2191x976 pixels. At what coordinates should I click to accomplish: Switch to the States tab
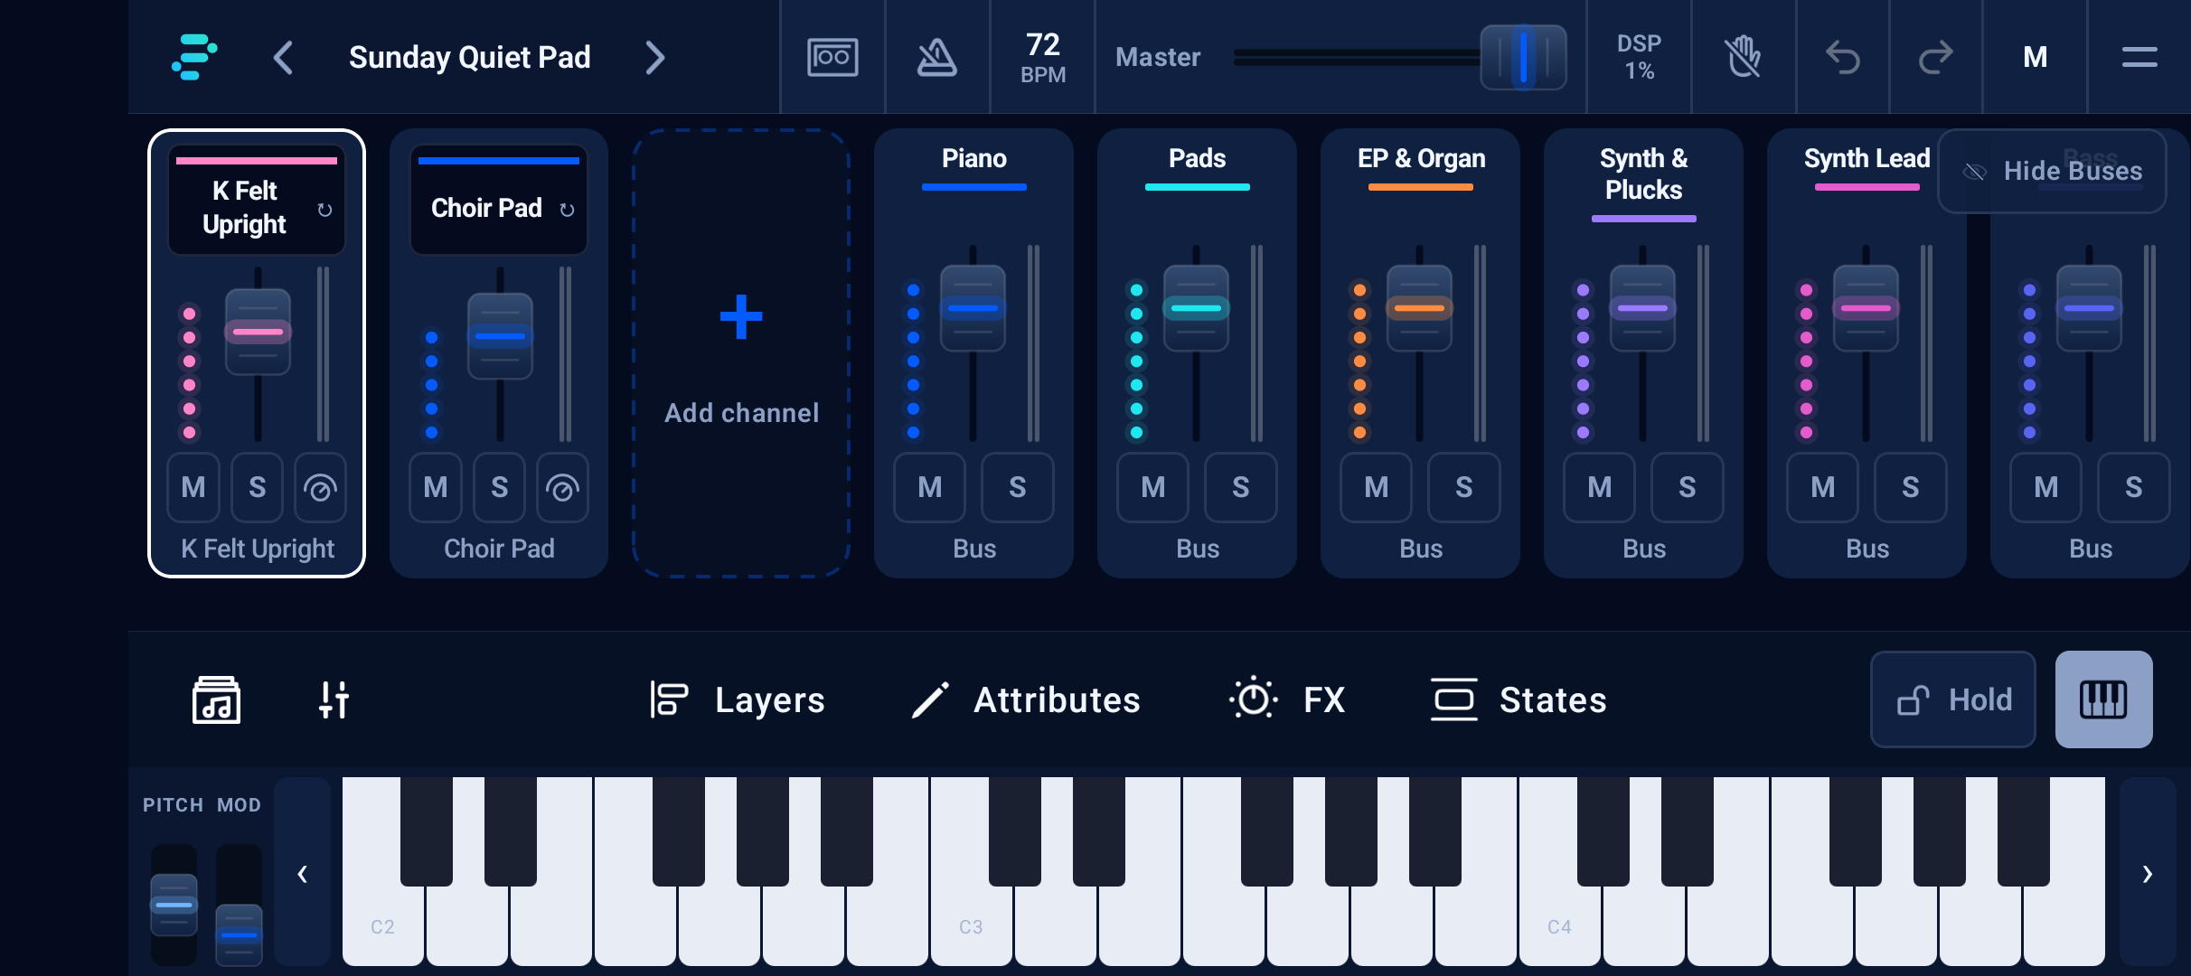click(x=1519, y=700)
